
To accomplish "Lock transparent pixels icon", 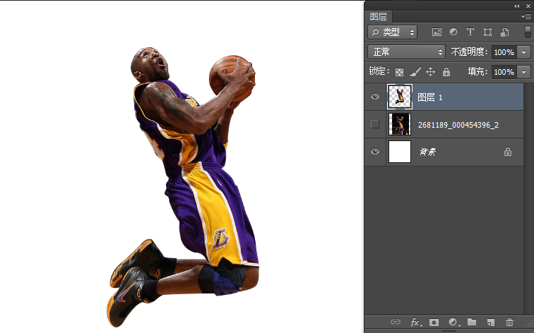I will tap(400, 72).
